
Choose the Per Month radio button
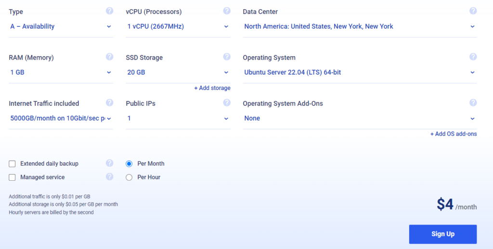click(129, 164)
